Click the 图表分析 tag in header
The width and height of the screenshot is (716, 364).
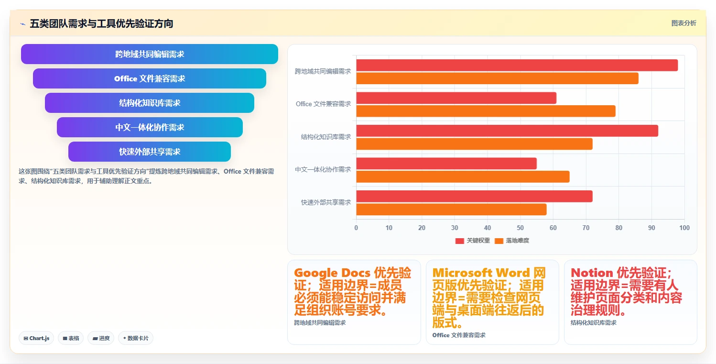(x=683, y=23)
